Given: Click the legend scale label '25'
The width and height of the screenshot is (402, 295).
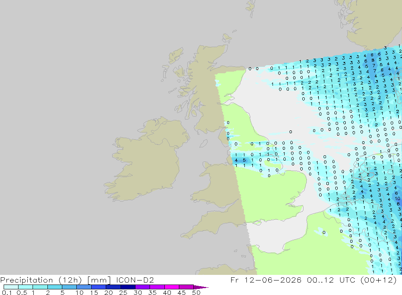Looking at the screenshot, I should pyautogui.click(x=123, y=293).
